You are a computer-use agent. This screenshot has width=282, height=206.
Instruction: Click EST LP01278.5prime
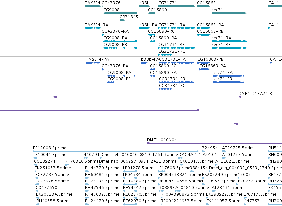point(130,171)
